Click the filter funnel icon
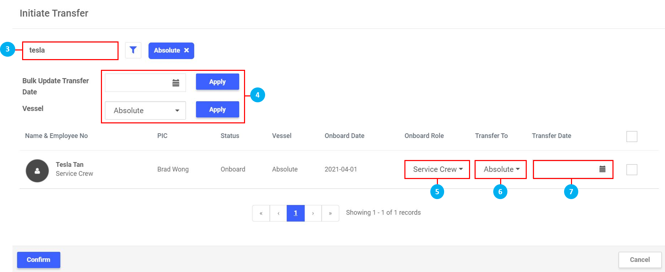This screenshot has width=665, height=272. point(133,50)
